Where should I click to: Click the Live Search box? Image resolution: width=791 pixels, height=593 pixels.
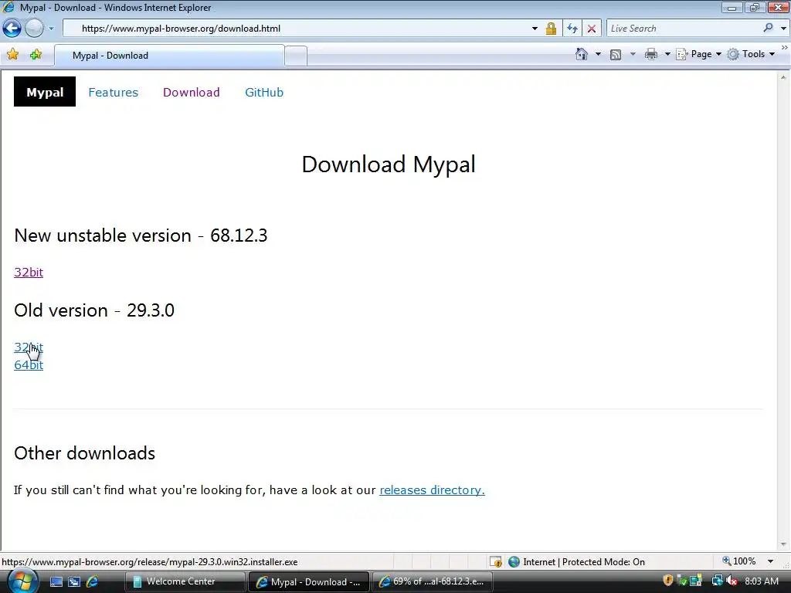[684, 29]
